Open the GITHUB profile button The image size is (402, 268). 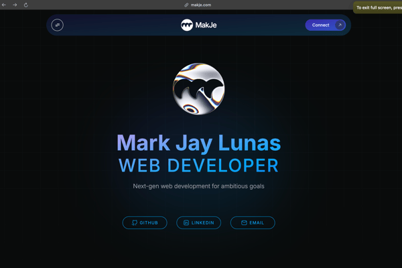(145, 222)
